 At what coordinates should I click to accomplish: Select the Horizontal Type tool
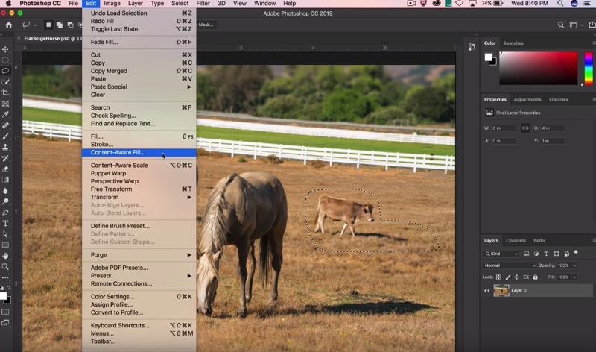[5, 224]
